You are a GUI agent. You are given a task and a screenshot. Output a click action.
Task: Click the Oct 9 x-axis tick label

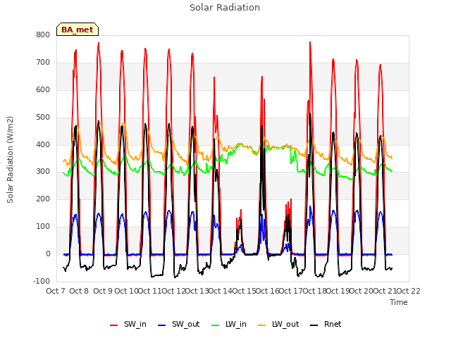103,291
